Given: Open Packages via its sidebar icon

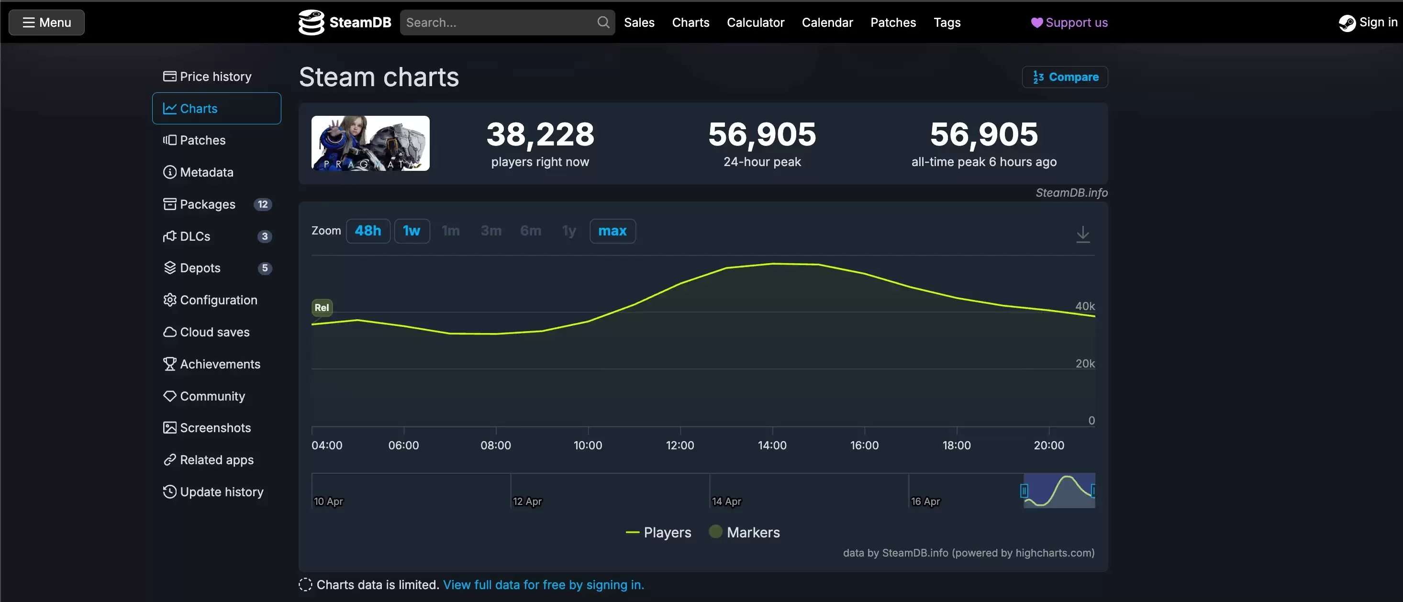Looking at the screenshot, I should pos(169,204).
